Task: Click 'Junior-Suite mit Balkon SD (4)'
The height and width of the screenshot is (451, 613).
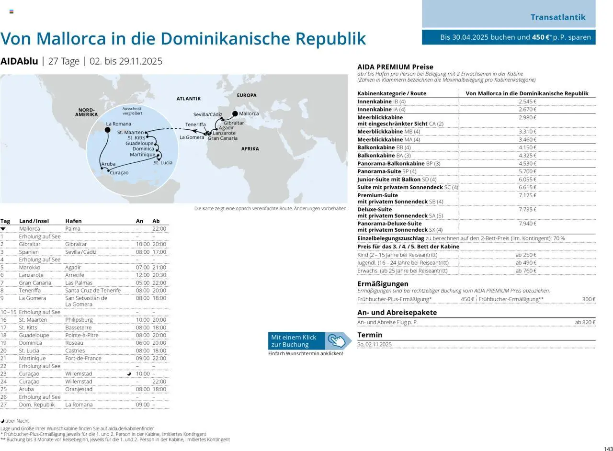Action: coord(397,180)
